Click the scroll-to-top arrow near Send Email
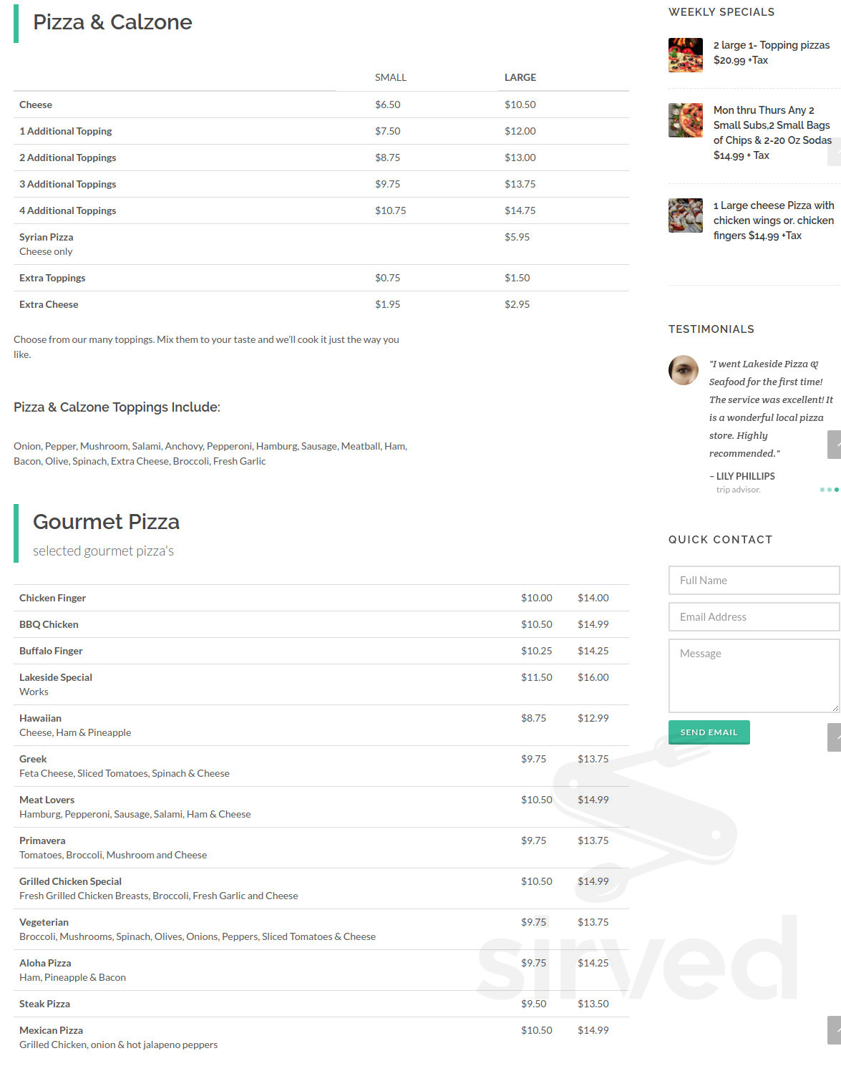 [x=836, y=737]
